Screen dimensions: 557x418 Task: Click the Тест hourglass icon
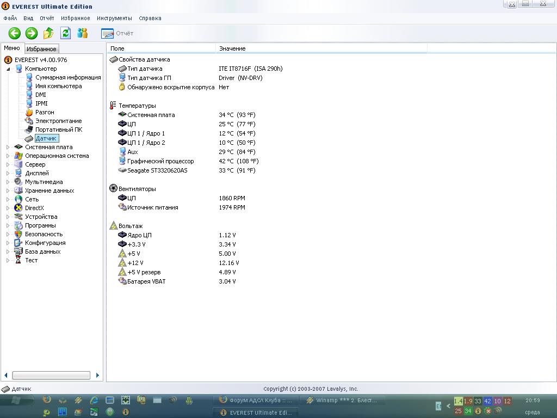click(x=18, y=260)
